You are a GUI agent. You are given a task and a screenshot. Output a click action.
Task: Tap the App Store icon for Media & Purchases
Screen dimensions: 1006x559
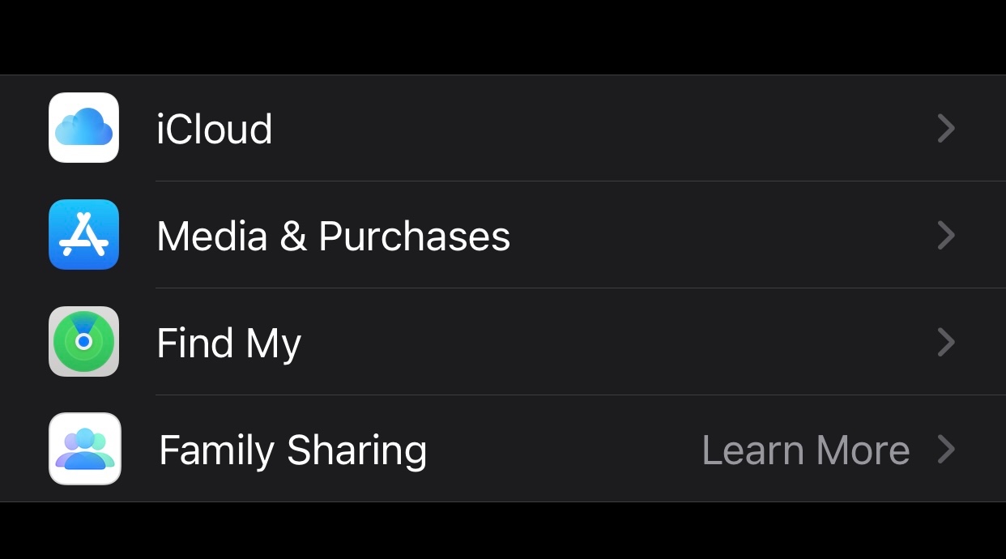pos(83,235)
